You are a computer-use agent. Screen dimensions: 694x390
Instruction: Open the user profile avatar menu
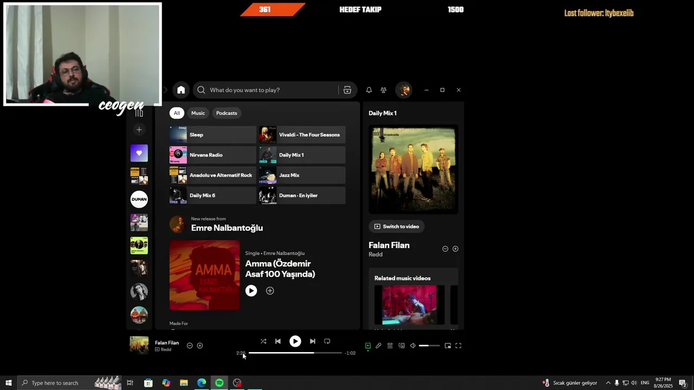tap(403, 90)
